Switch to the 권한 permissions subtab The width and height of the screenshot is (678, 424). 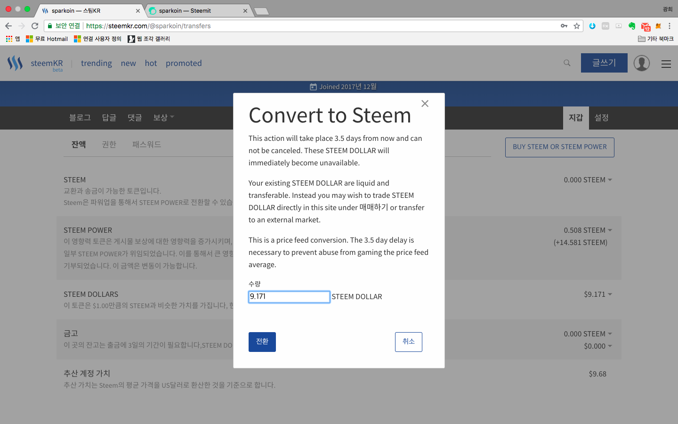coord(109,145)
